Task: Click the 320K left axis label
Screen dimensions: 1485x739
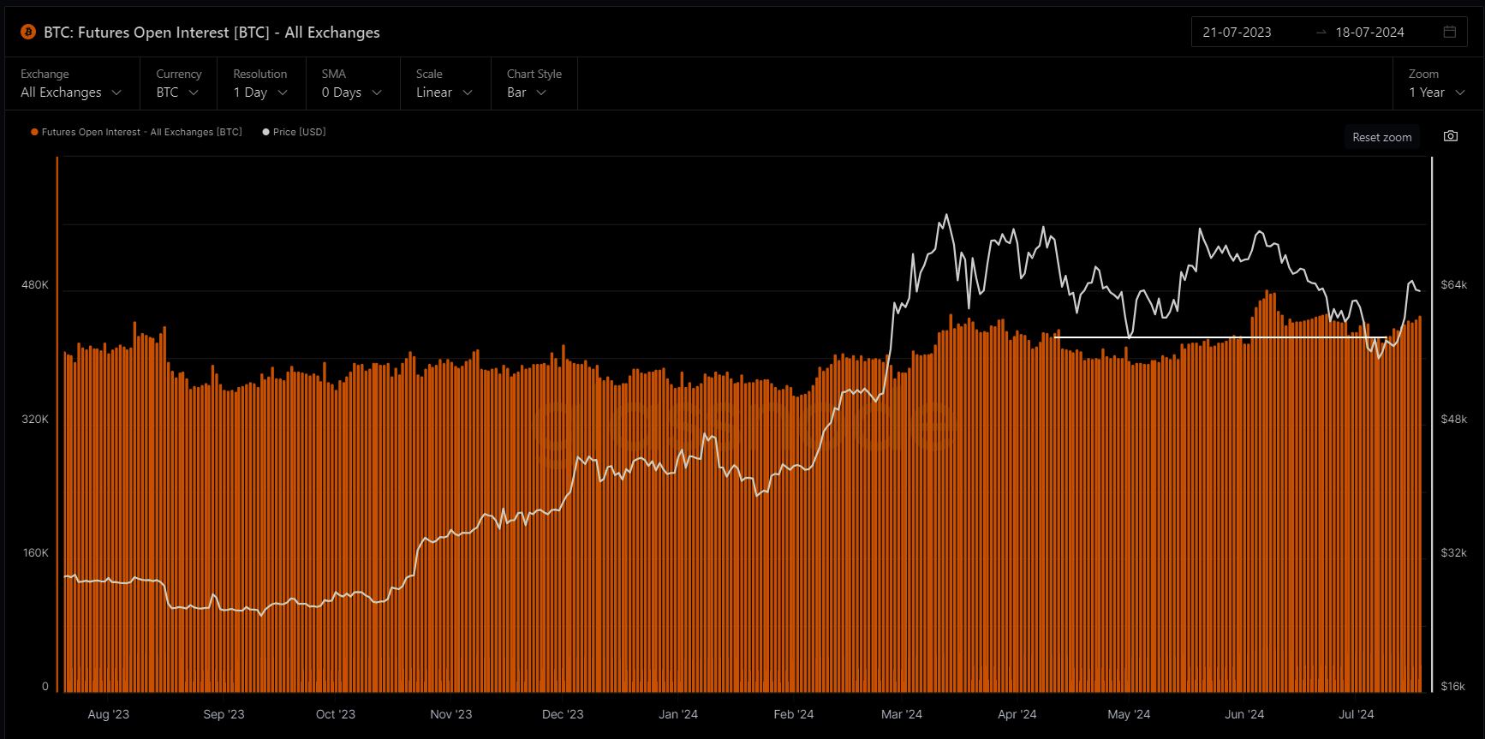Action: pos(35,419)
